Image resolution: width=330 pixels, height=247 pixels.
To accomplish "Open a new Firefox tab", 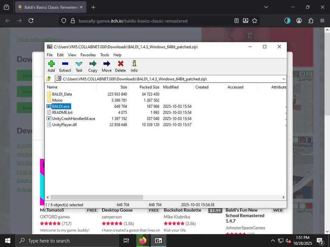I will [x=93, y=7].
